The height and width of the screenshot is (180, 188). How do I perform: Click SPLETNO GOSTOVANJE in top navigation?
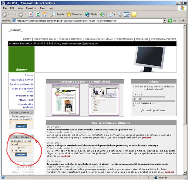tap(70, 39)
